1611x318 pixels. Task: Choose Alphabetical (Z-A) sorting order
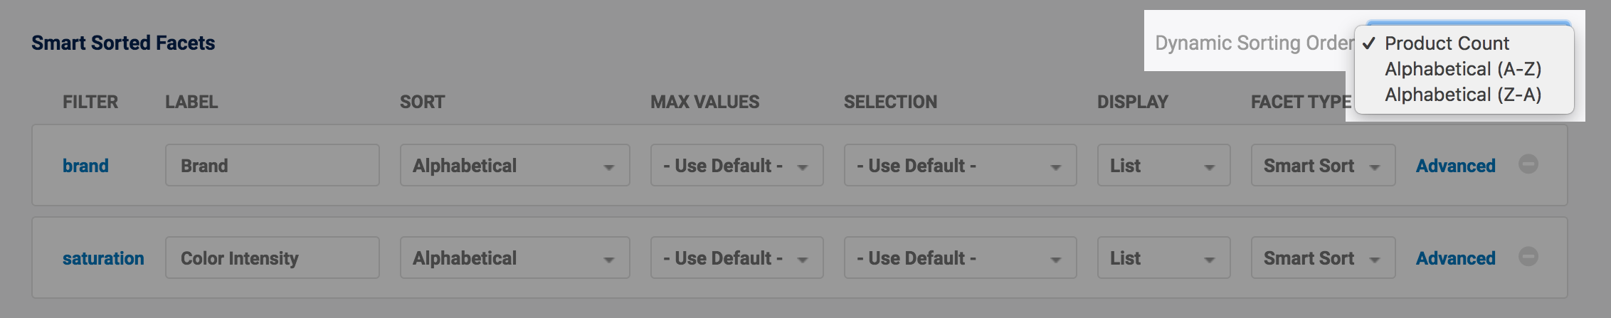1462,95
